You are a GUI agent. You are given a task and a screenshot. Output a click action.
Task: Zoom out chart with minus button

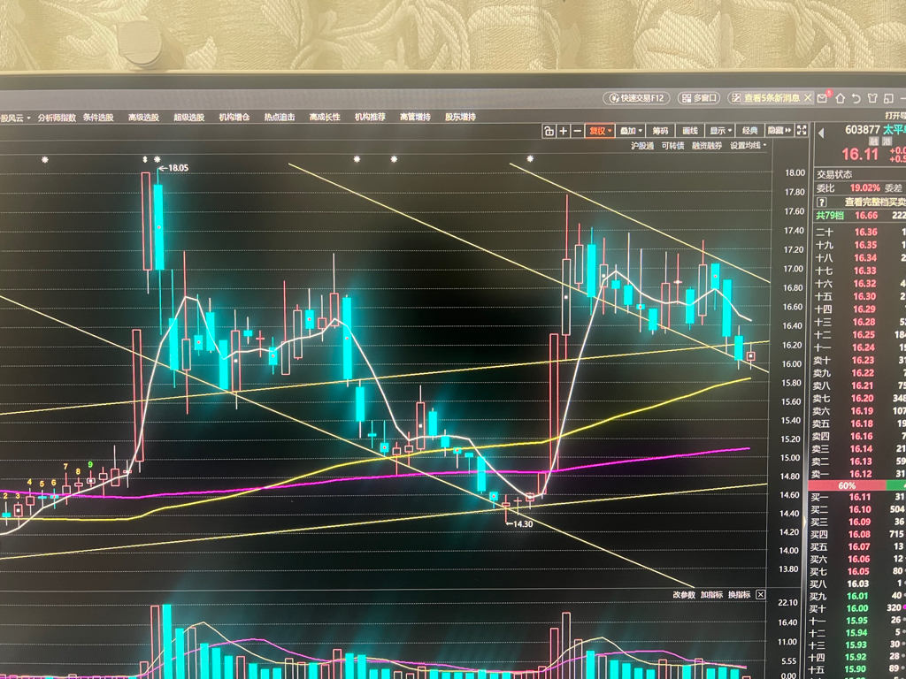pos(577,131)
